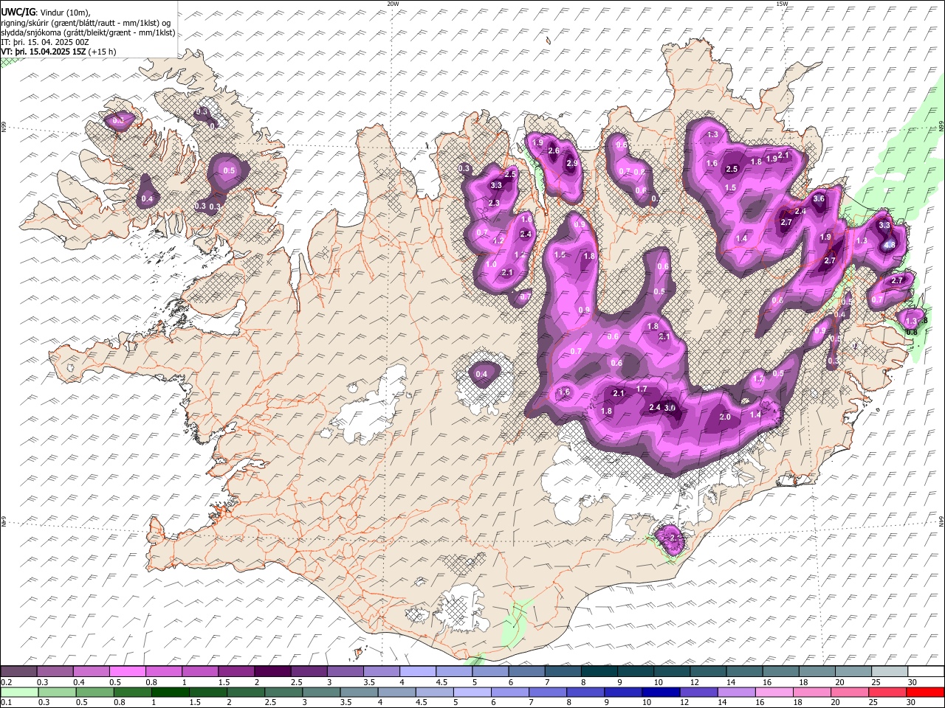
Task: Select the 'slydda/snjókoma' legend description line
Action: click(88, 32)
